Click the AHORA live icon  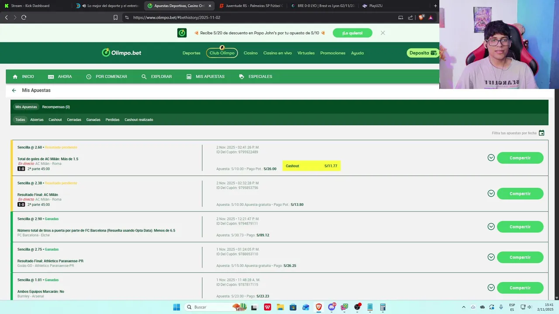coord(51,76)
